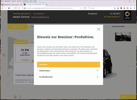Open the Datei menu
The height and width of the screenshot is (100, 137).
[x=2, y=1]
